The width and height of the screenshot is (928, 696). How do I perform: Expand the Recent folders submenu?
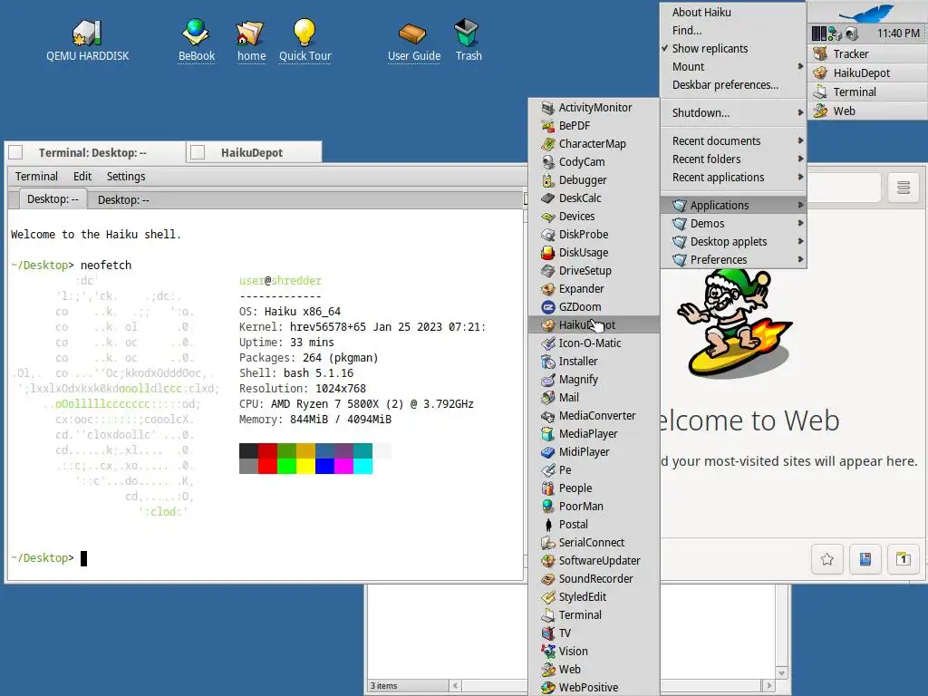pos(733,159)
